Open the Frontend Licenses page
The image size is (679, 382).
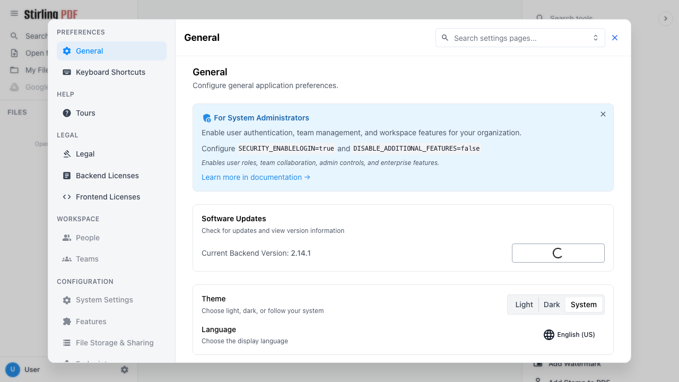click(112, 197)
